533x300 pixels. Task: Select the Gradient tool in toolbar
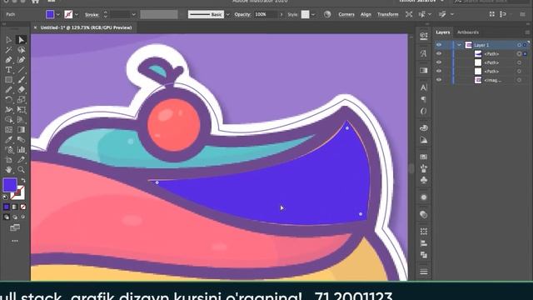click(21, 130)
